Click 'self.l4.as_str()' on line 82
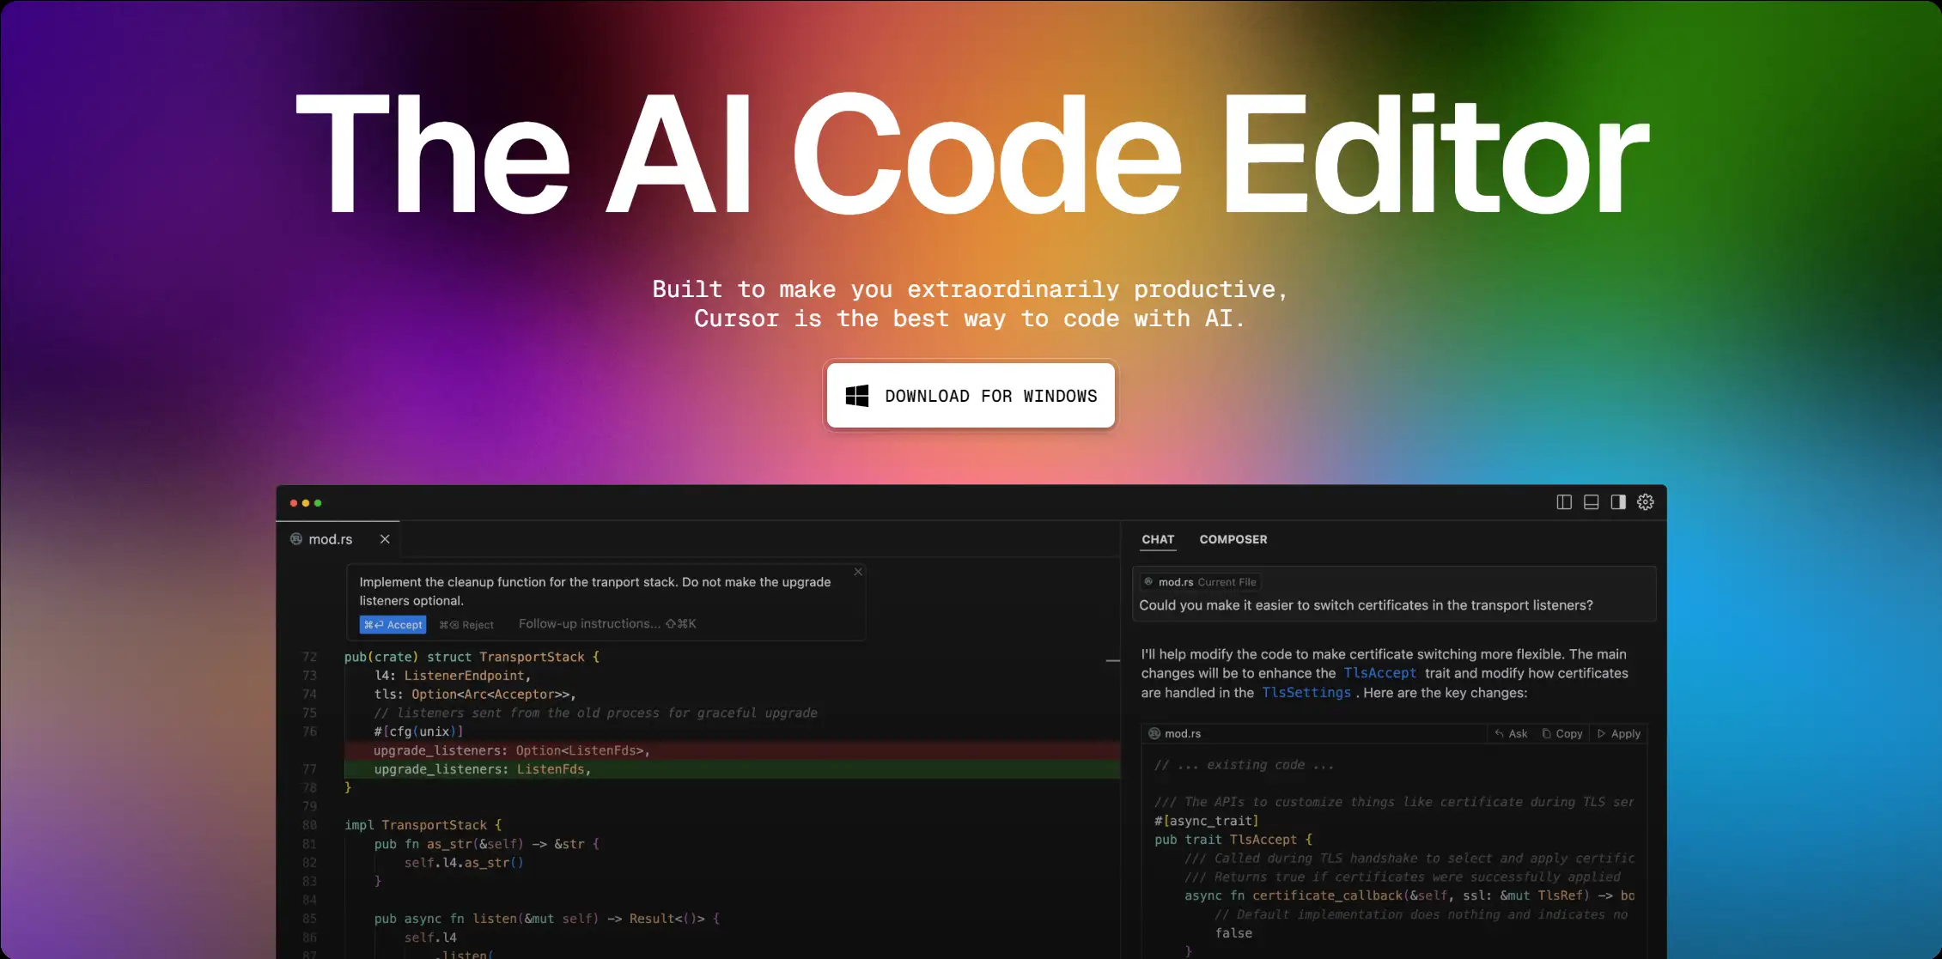Viewport: 1942px width, 959px height. click(464, 863)
